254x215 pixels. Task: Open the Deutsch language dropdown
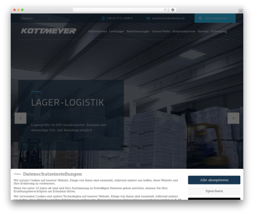[36, 18]
